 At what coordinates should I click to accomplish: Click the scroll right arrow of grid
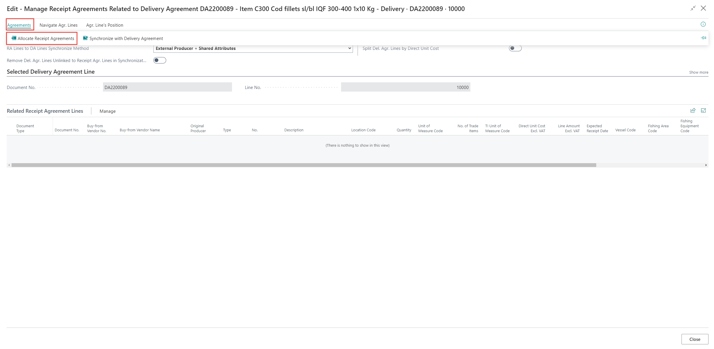point(706,165)
